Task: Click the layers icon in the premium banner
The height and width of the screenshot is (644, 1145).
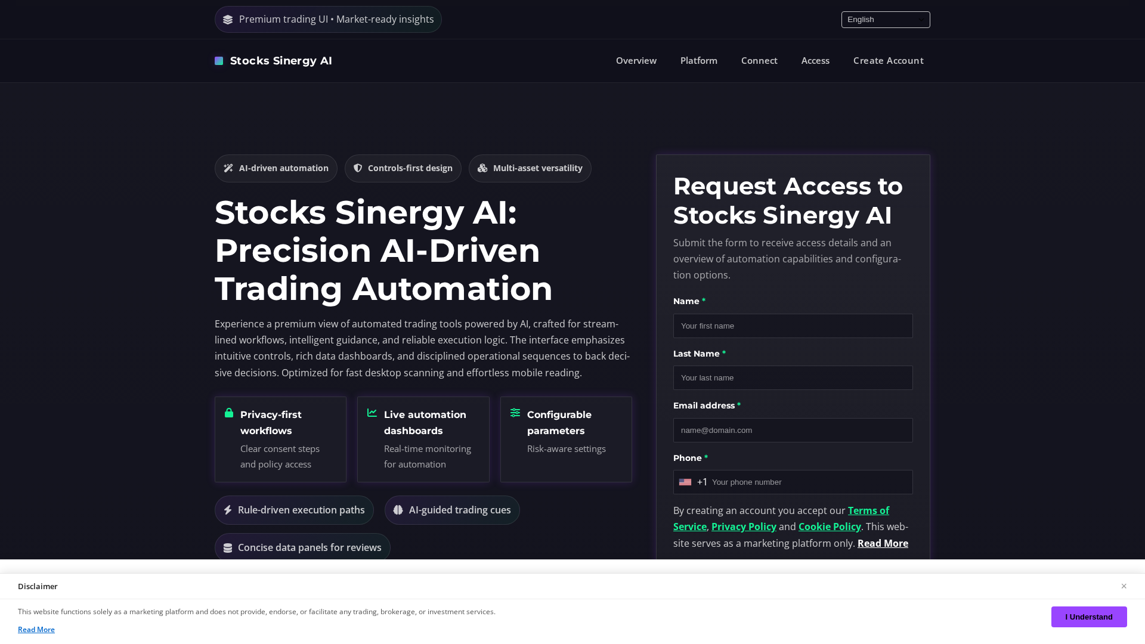Action: [228, 20]
